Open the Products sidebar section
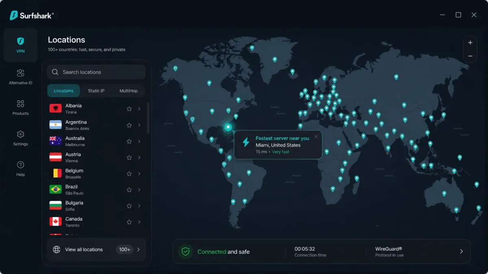This screenshot has height=274, width=488. tap(20, 108)
